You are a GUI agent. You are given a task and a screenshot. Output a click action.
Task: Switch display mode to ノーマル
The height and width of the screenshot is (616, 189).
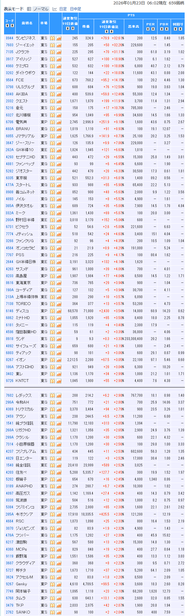pos(40,9)
